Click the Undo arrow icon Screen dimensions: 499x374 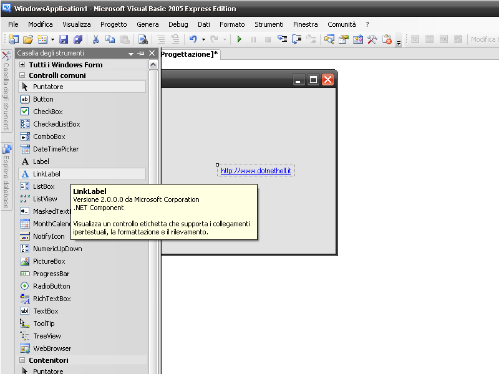pos(193,39)
